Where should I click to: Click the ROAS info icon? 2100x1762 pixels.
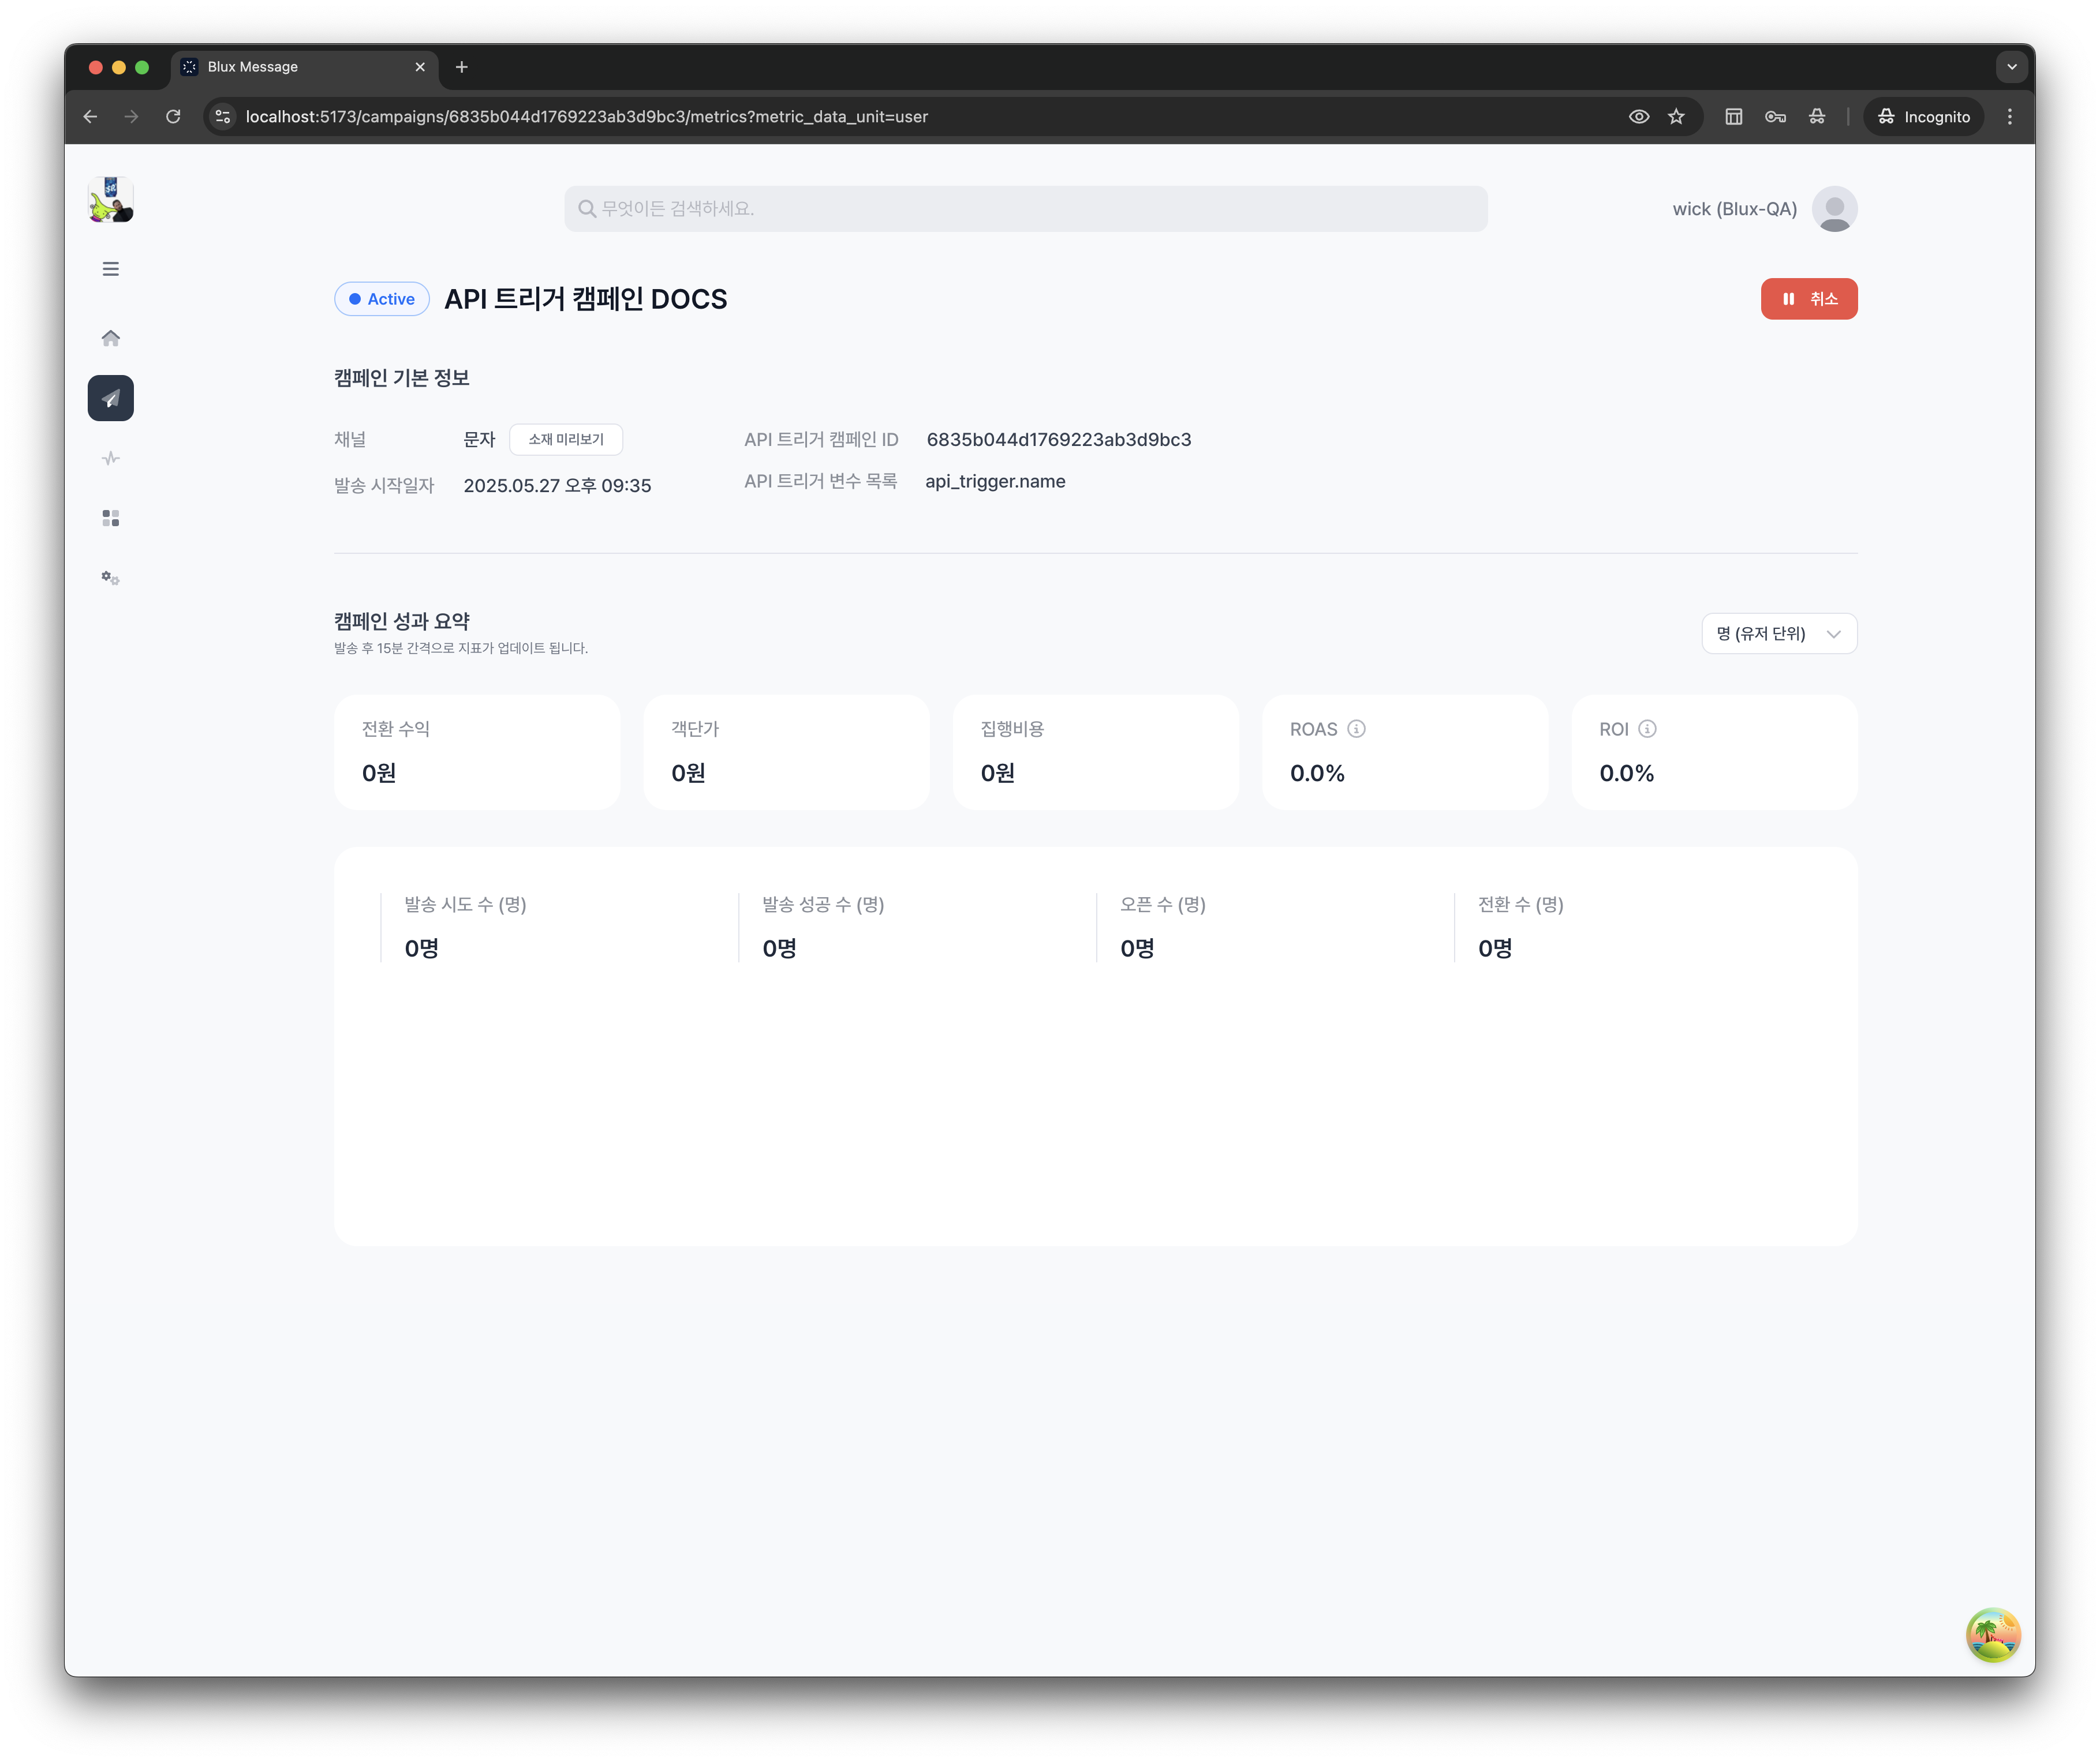click(x=1356, y=730)
